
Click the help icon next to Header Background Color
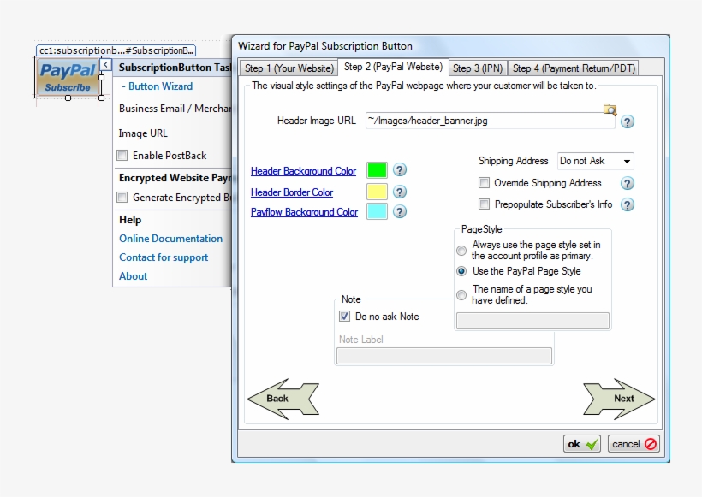pos(400,171)
